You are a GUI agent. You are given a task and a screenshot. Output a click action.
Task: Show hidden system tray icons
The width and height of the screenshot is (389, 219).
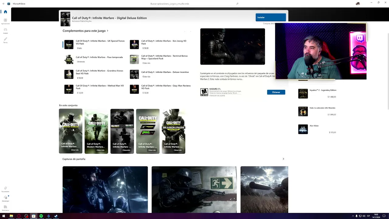click(353, 216)
